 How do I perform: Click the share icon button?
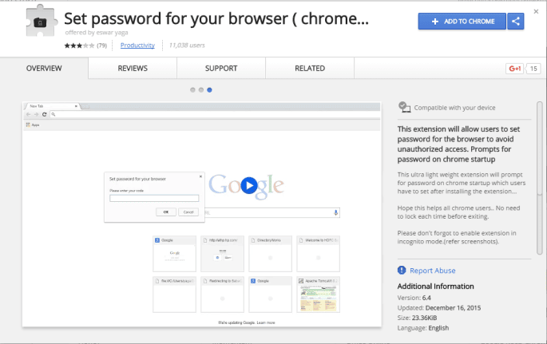(x=516, y=22)
